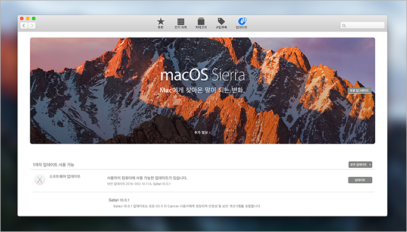Image resolution: width=407 pixels, height=232 pixels.
Task: Zoom the App Store window with green button
Action: [x=34, y=18]
